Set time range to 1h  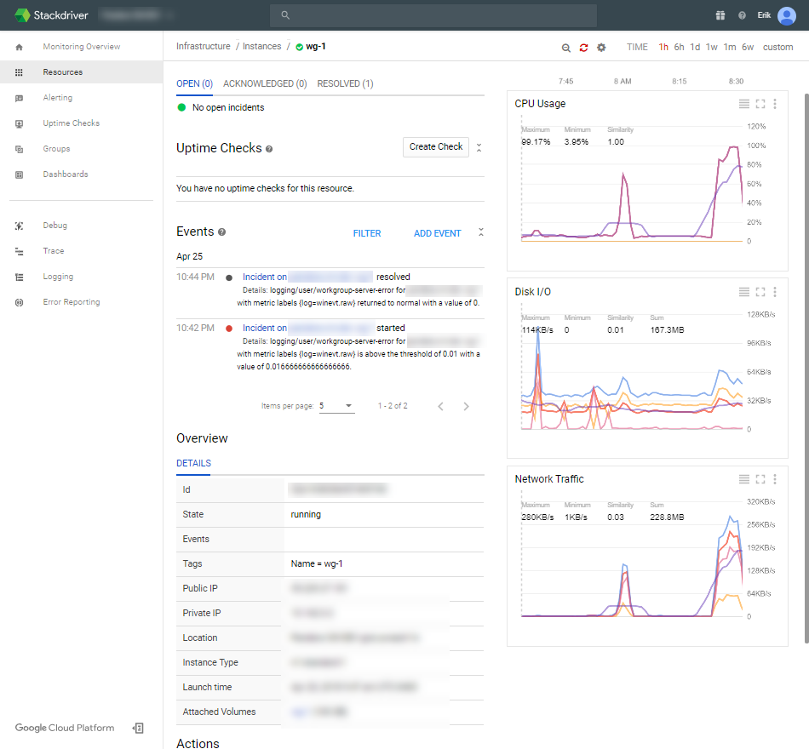click(663, 47)
